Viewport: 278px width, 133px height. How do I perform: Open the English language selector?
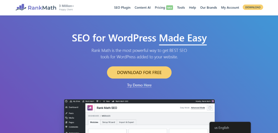pos(230,127)
